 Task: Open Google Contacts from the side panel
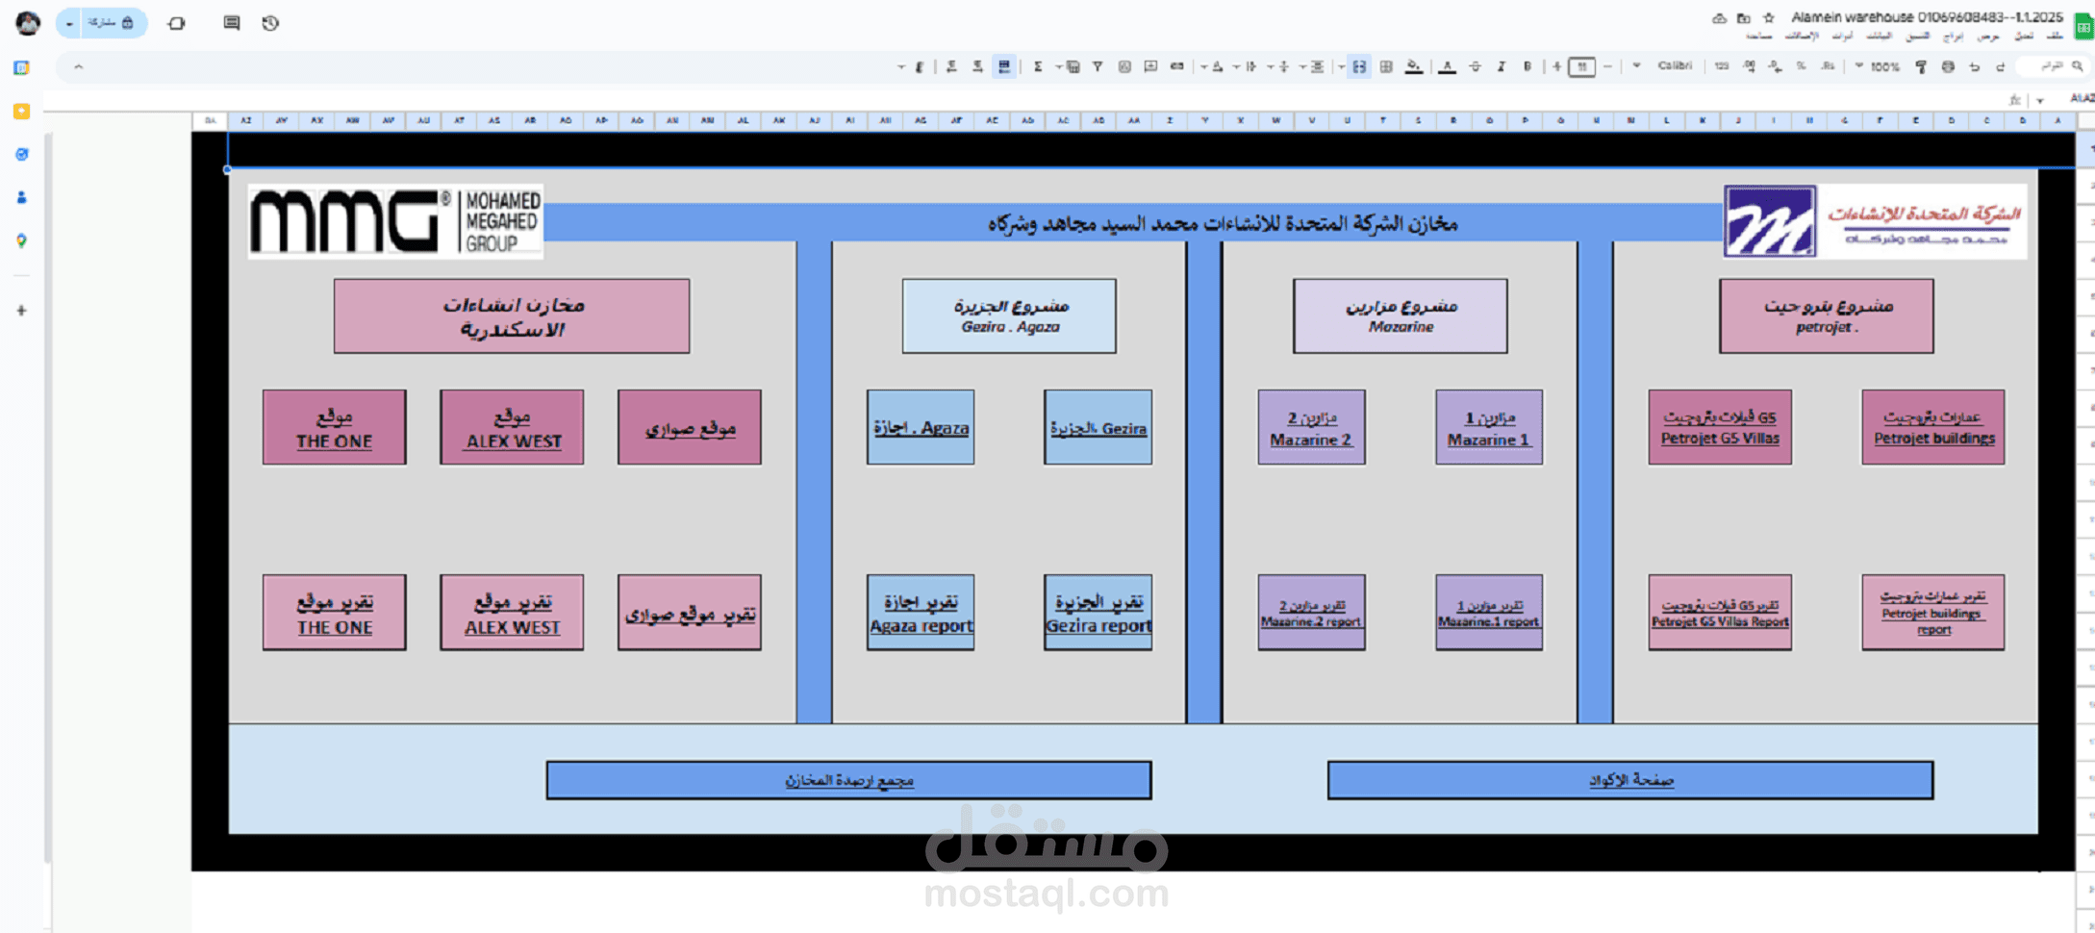[x=21, y=197]
